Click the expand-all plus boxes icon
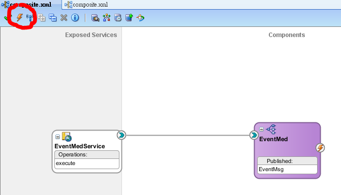341x195 pixels. [42, 18]
